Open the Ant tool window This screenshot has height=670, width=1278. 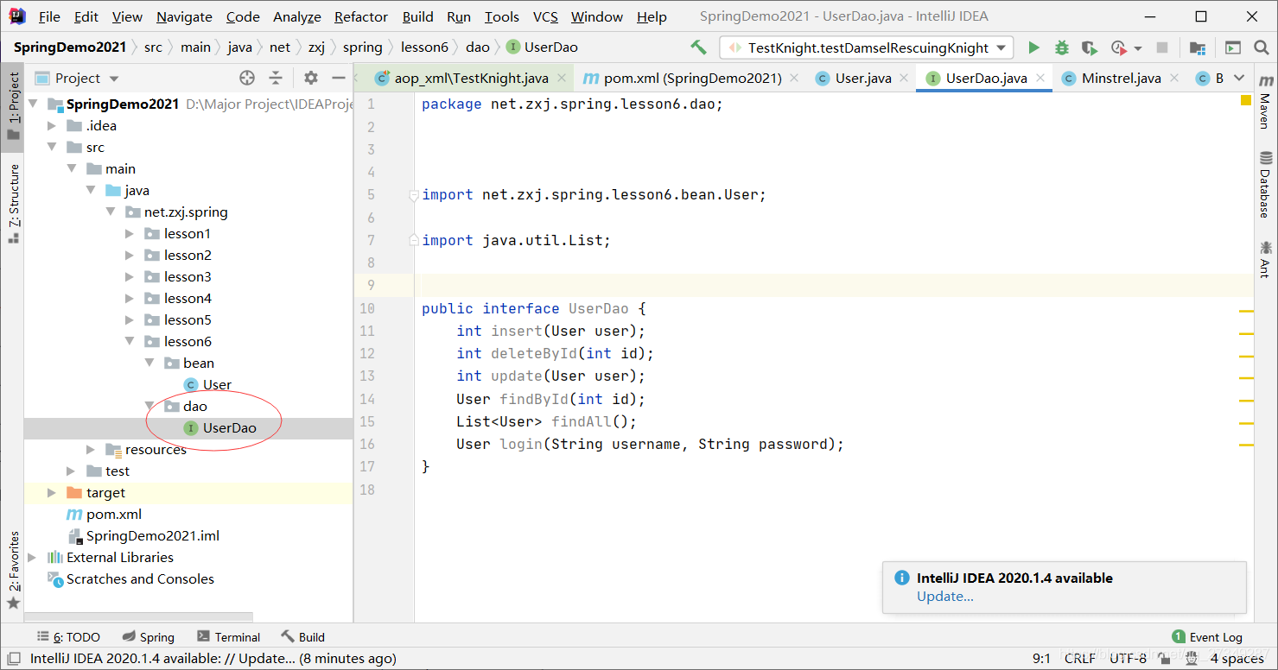click(1265, 259)
